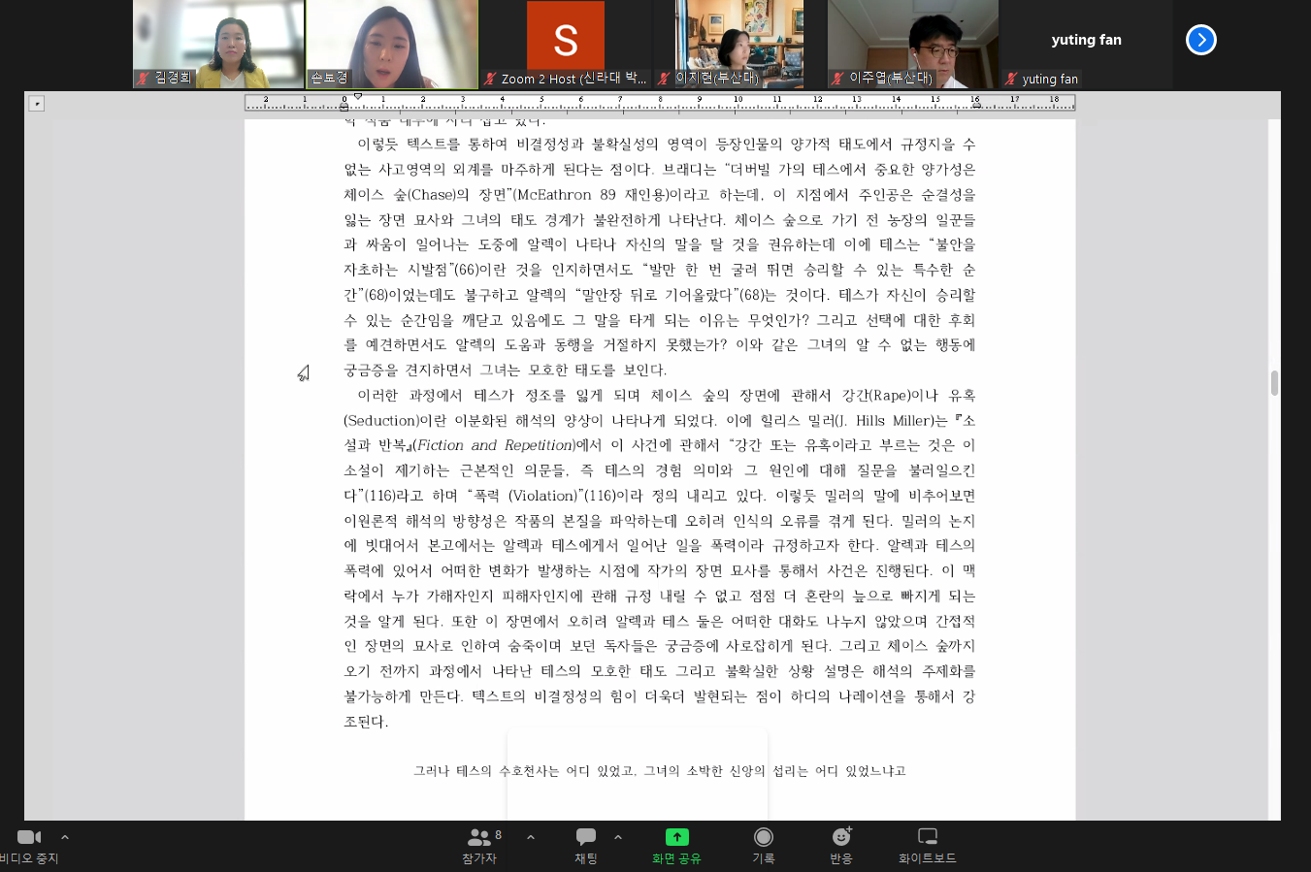Screen dimensions: 1311x872
Task: Launch the 화이트보드 whiteboard
Action: coord(927,845)
